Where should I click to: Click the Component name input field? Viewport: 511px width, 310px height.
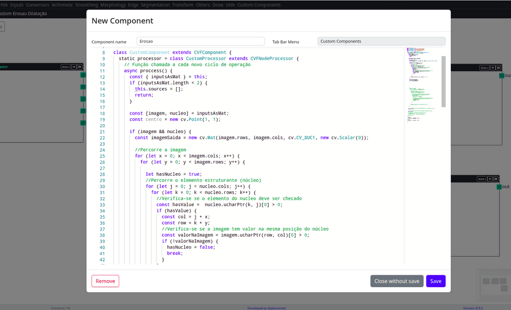click(201, 42)
